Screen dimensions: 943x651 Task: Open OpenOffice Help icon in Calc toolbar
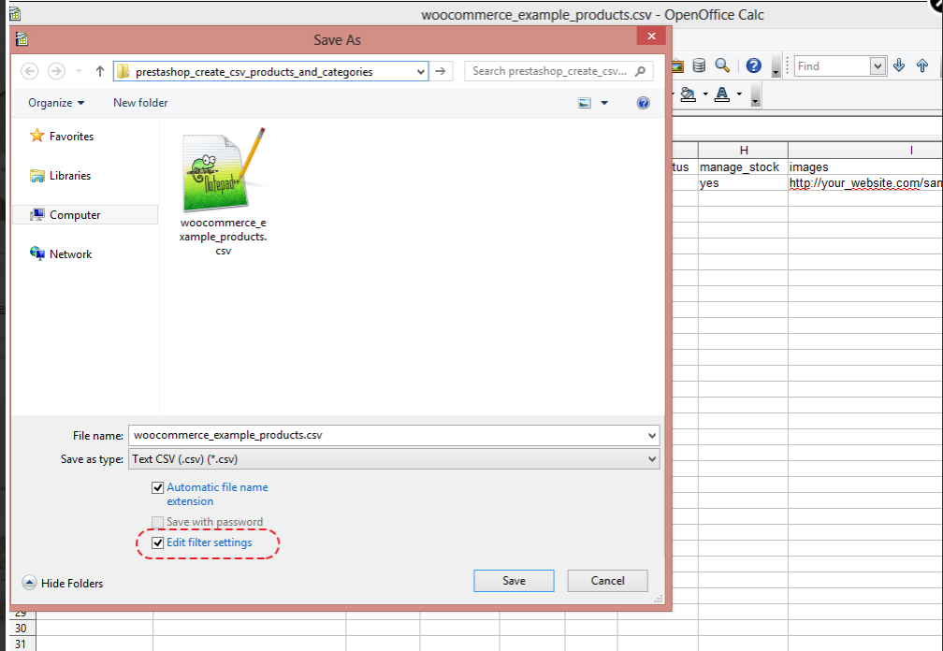[x=754, y=65]
